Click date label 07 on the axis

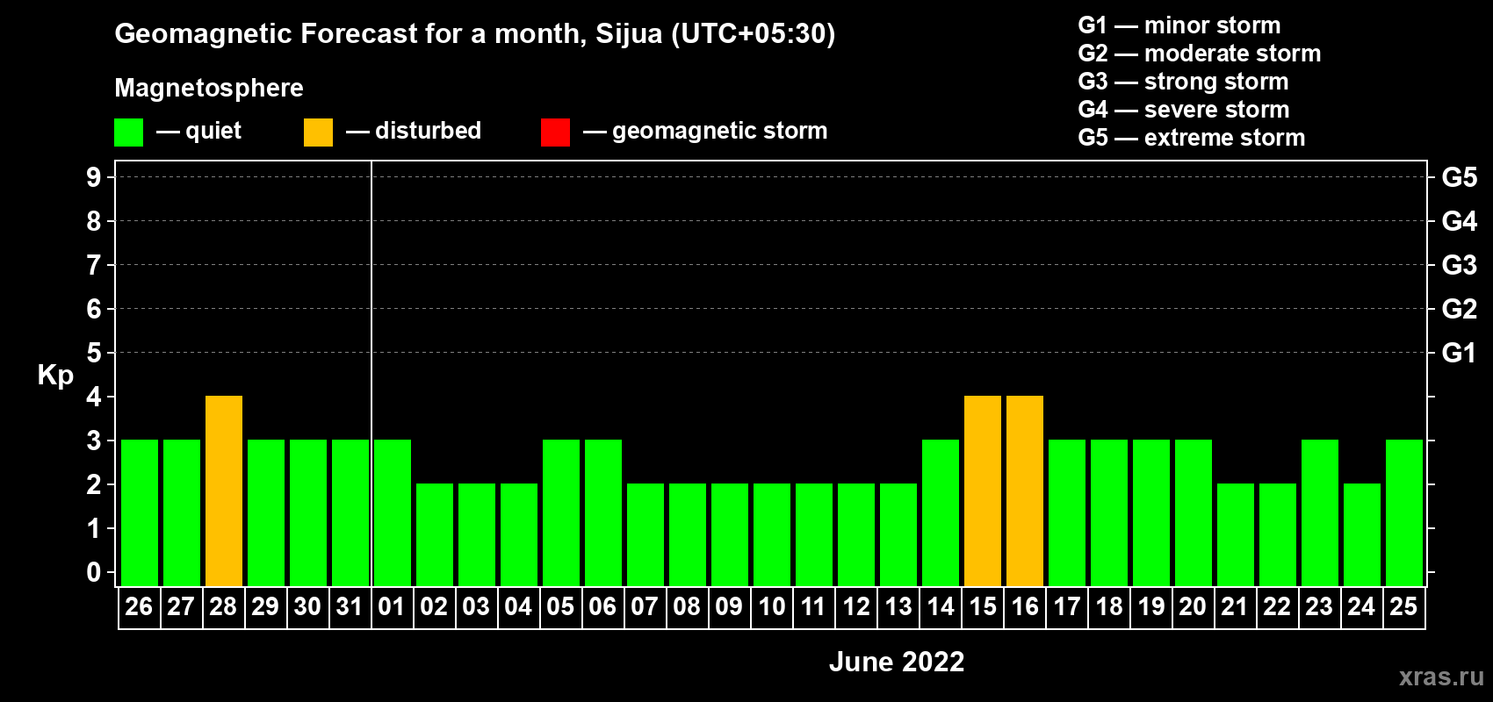[x=645, y=606]
